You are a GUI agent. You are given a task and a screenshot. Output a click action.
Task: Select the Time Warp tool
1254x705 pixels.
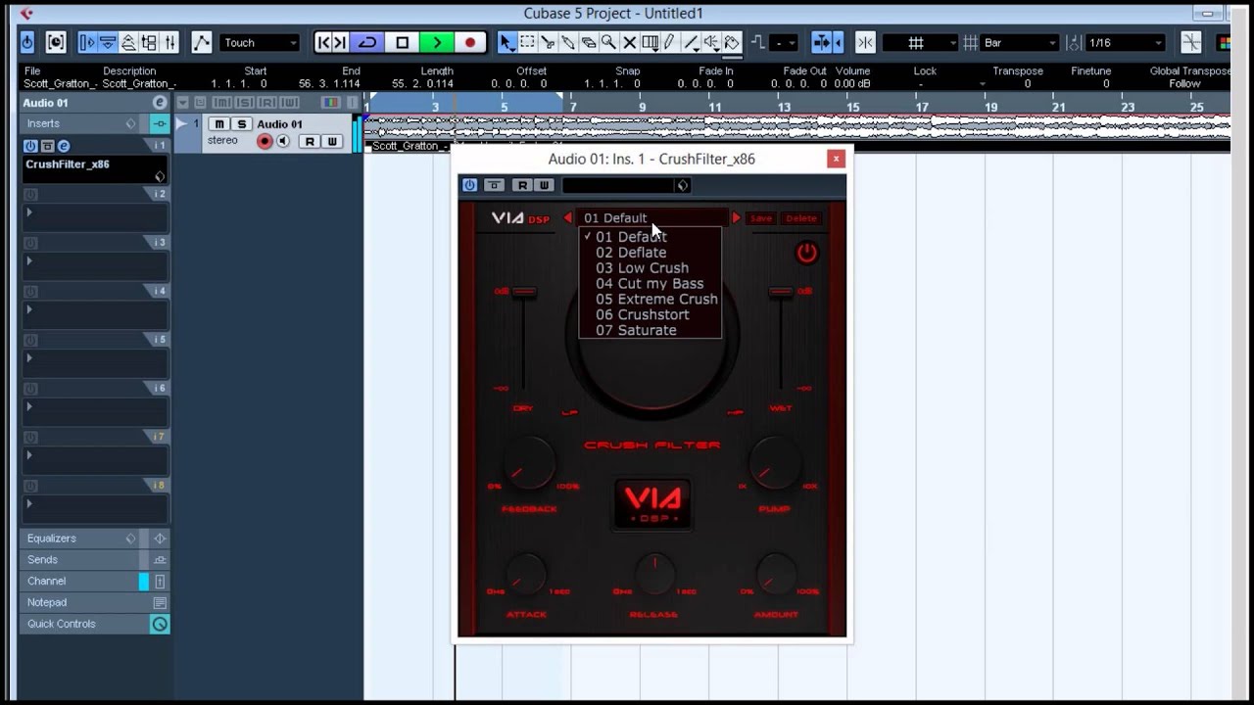(x=650, y=43)
